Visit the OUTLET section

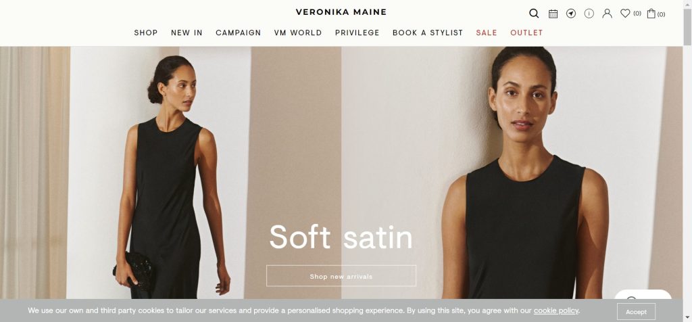click(x=526, y=32)
